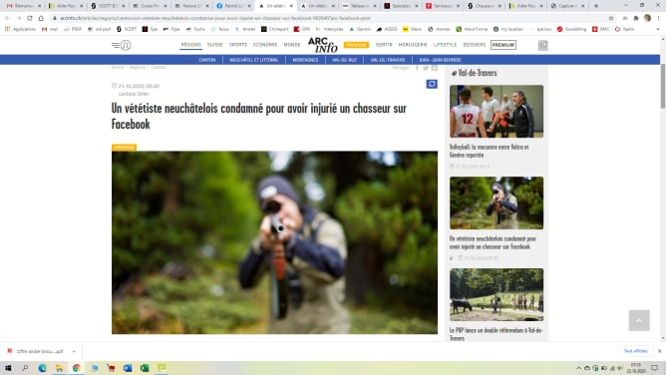The height and width of the screenshot is (375, 666).
Task: Share the article on Twitter
Action: click(426, 68)
